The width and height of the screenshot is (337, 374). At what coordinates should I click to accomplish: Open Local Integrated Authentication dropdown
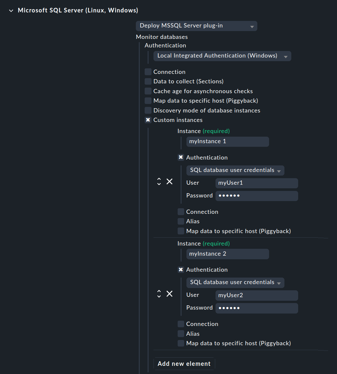[222, 56]
